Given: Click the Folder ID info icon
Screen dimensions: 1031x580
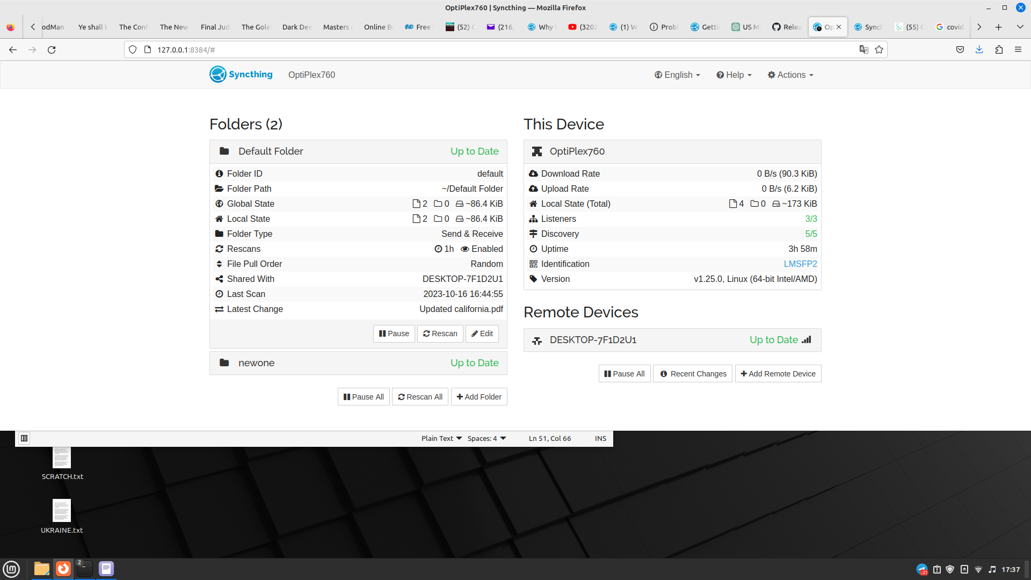Looking at the screenshot, I should click(219, 173).
